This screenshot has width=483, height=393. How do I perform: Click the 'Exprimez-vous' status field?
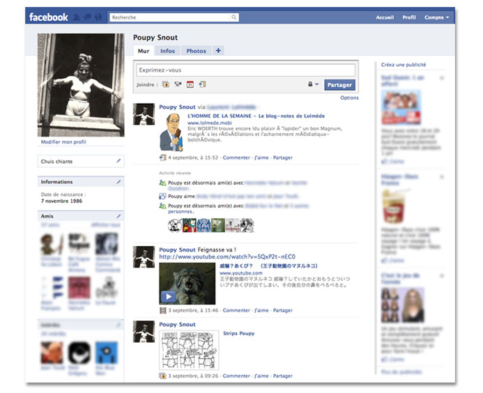pos(245,70)
